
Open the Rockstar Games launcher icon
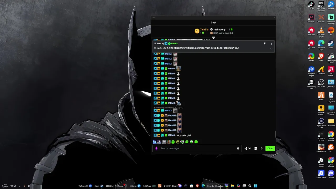(x=321, y=110)
